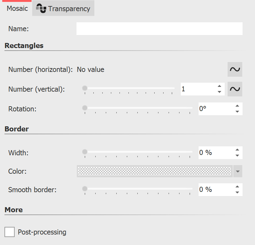Open the curve editor for Number (vertical)
This screenshot has height=245, width=255.
tap(235, 89)
